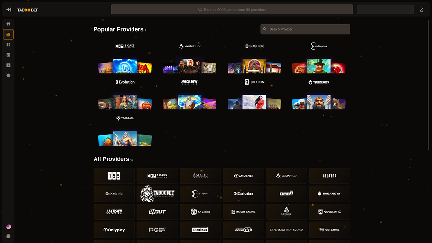
Task: Select the Push Gaming provider tile
Action: tap(329, 230)
